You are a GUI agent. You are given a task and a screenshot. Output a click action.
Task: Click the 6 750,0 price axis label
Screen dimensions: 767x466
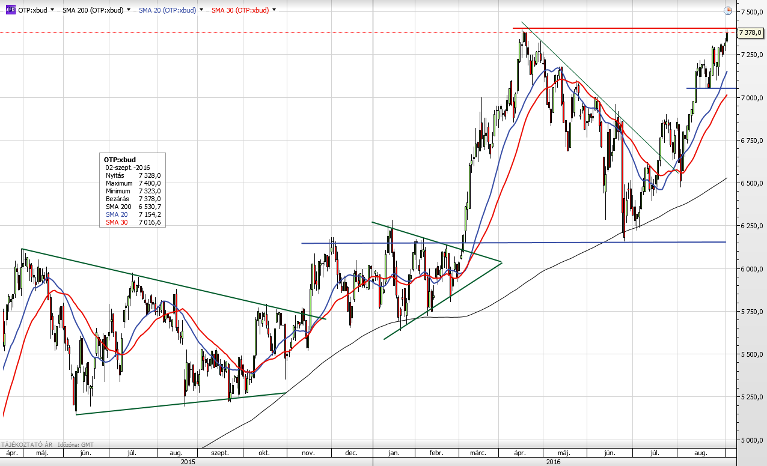tap(752, 140)
